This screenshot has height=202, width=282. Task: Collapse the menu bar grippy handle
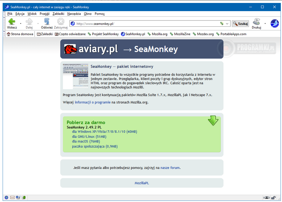pos(4,14)
